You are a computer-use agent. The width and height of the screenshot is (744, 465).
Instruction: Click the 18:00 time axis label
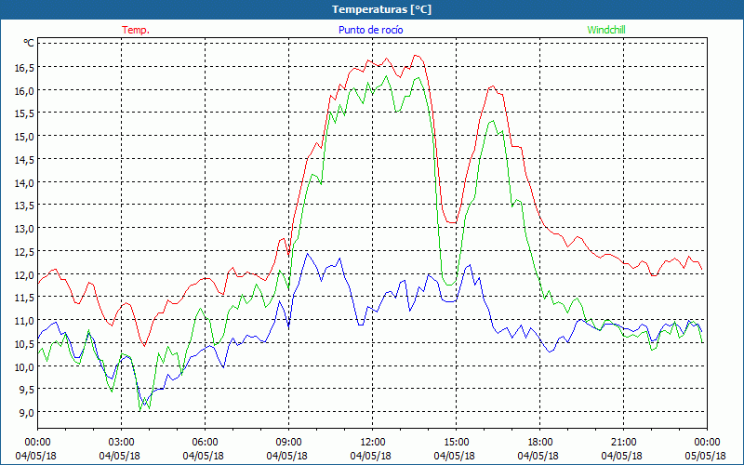tap(539, 443)
